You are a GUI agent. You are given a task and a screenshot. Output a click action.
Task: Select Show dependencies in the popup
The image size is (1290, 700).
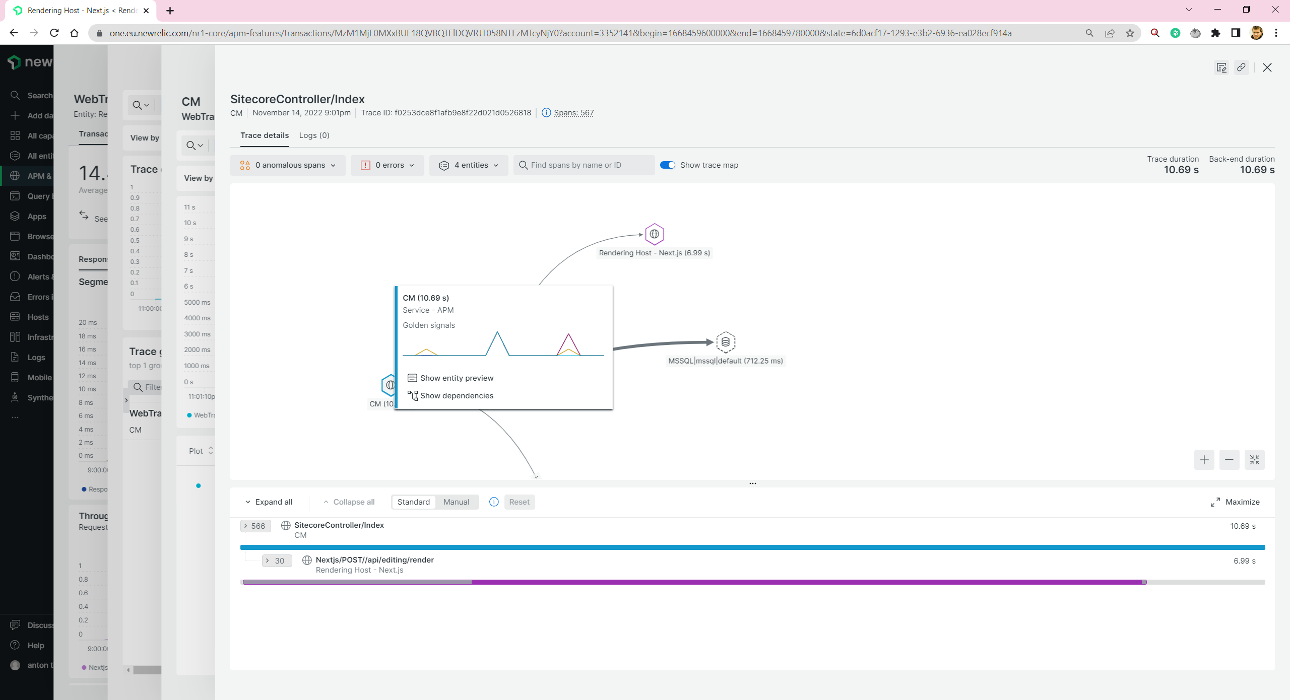[457, 396]
